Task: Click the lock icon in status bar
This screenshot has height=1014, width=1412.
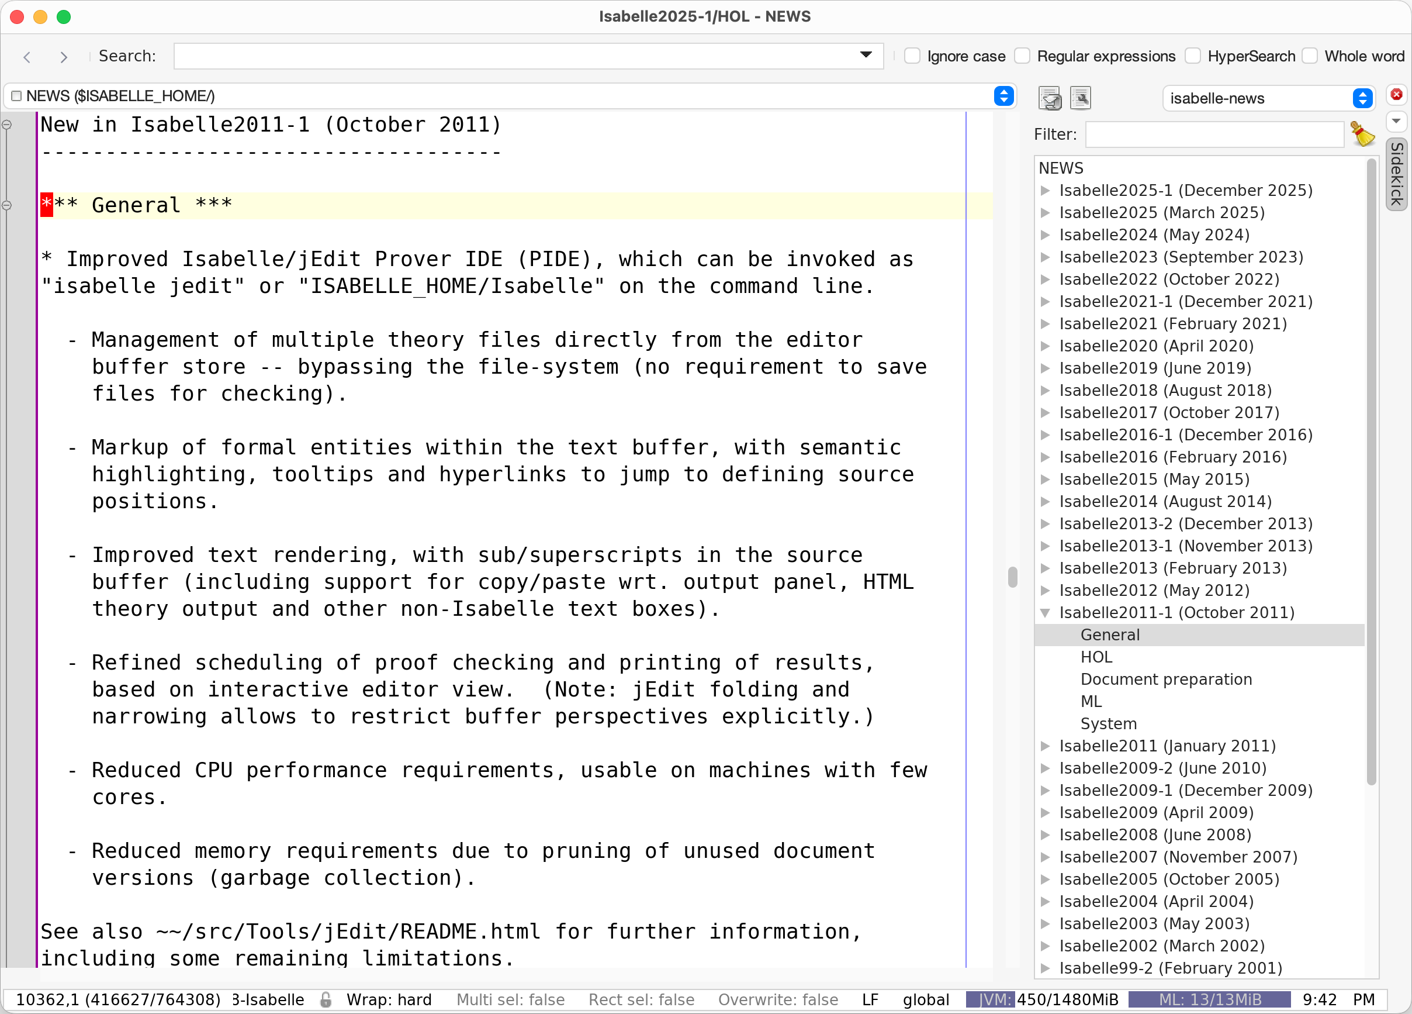Action: click(326, 1000)
